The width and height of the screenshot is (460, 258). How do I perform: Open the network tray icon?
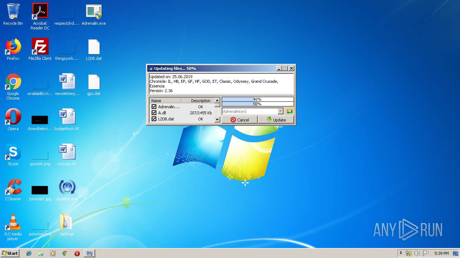pyautogui.click(x=409, y=253)
